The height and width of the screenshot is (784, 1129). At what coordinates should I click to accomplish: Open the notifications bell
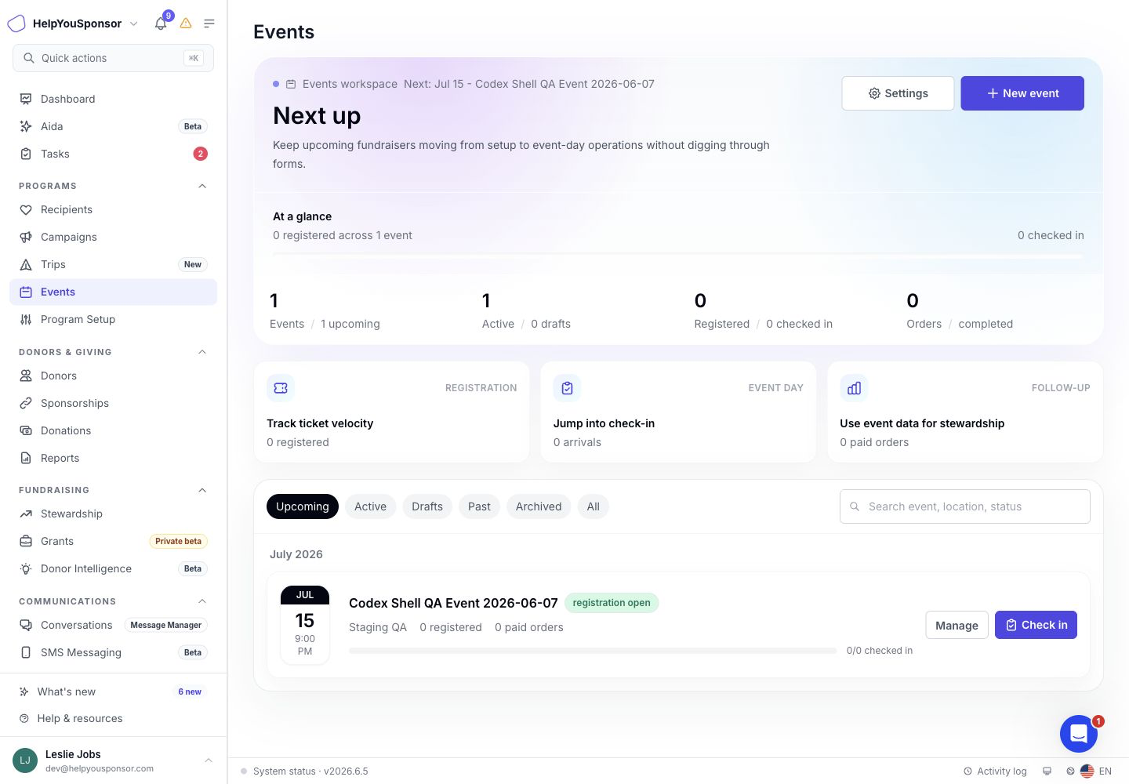pyautogui.click(x=161, y=24)
